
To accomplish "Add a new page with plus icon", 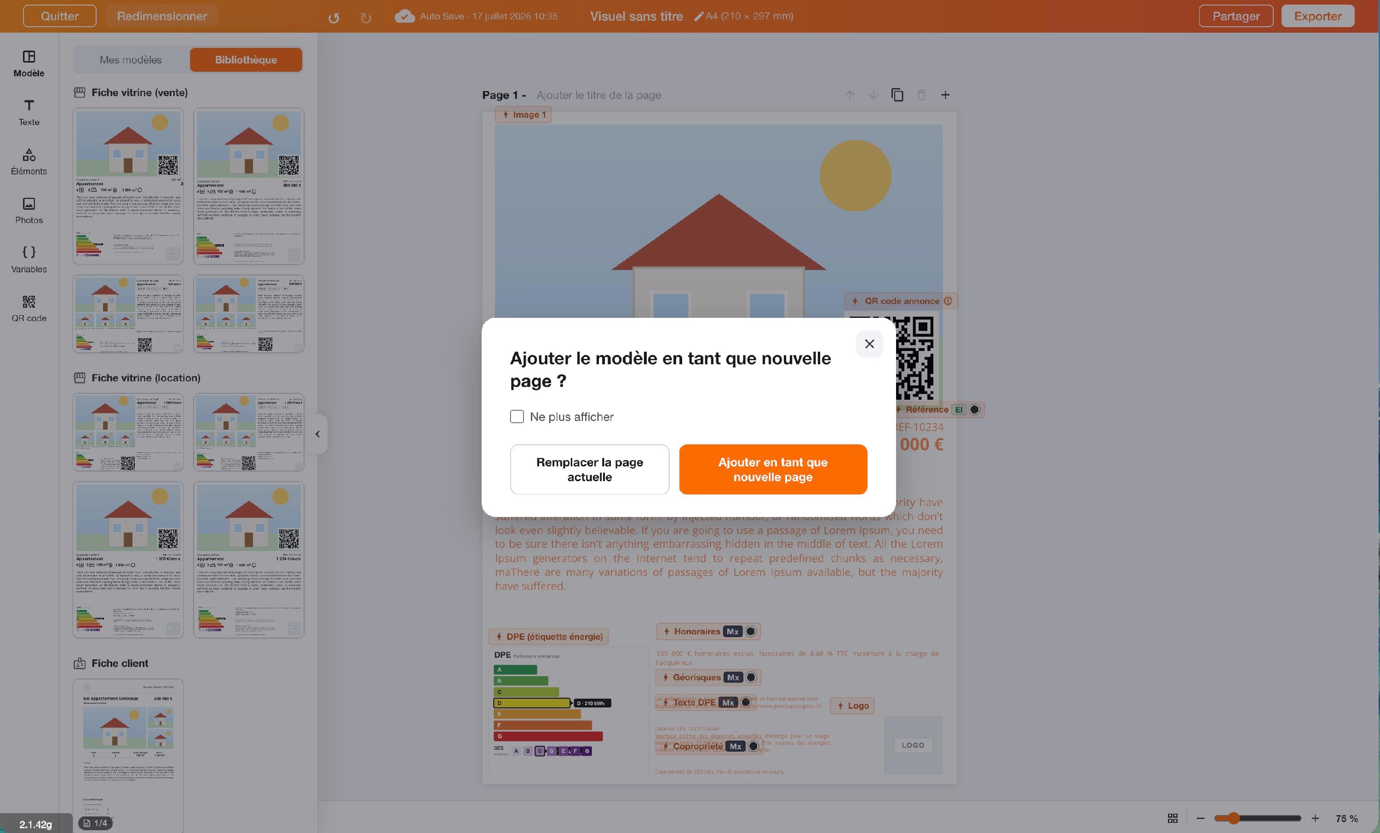I will [945, 95].
